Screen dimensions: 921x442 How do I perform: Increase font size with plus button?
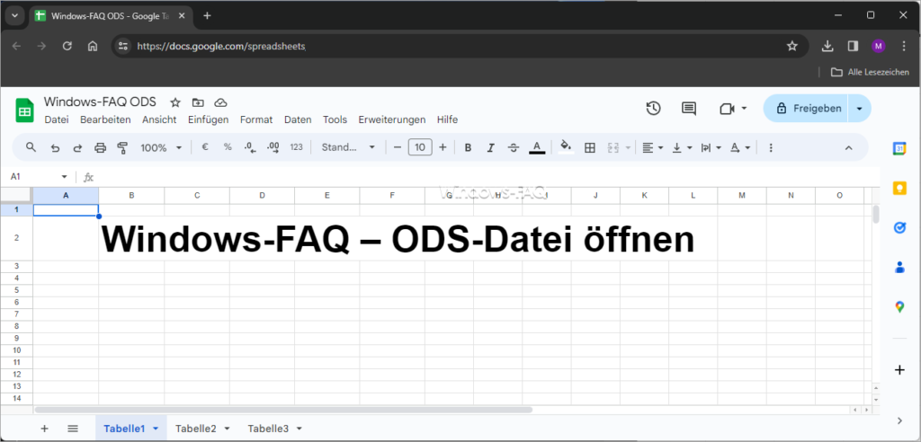(443, 147)
